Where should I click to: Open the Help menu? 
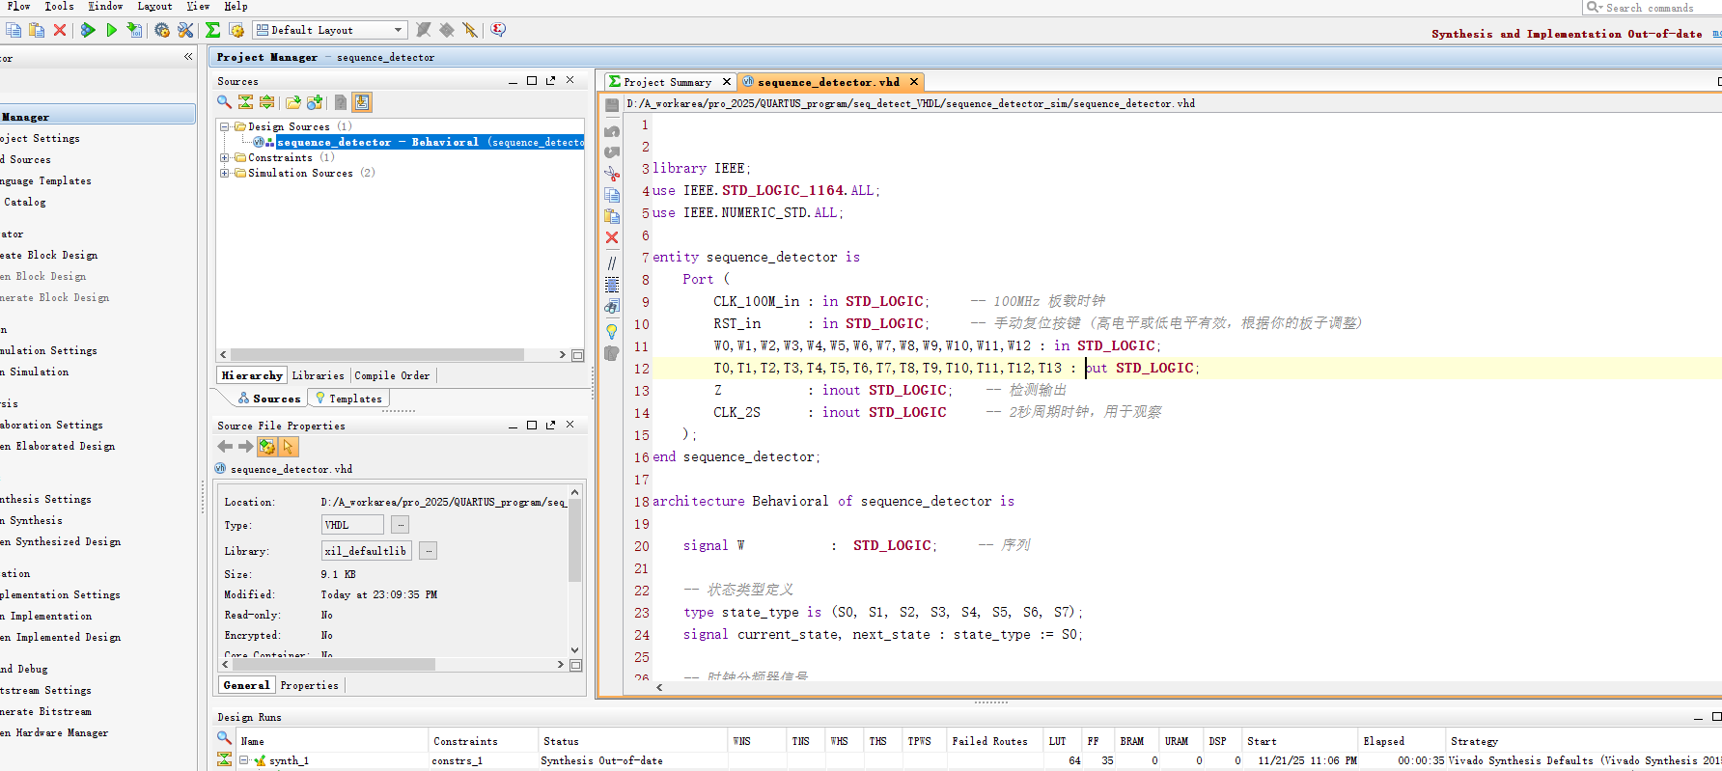[x=236, y=6]
